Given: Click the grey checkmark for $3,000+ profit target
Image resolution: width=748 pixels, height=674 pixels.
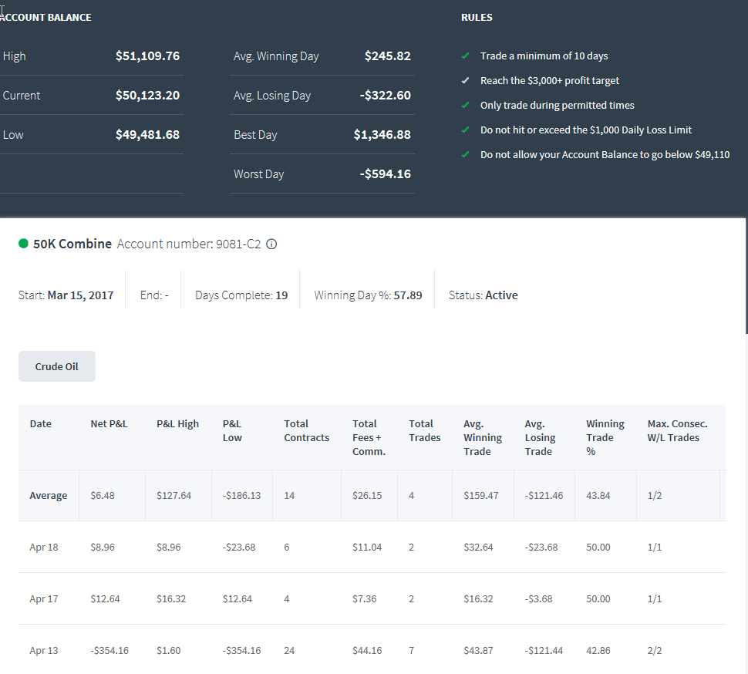Looking at the screenshot, I should (466, 81).
